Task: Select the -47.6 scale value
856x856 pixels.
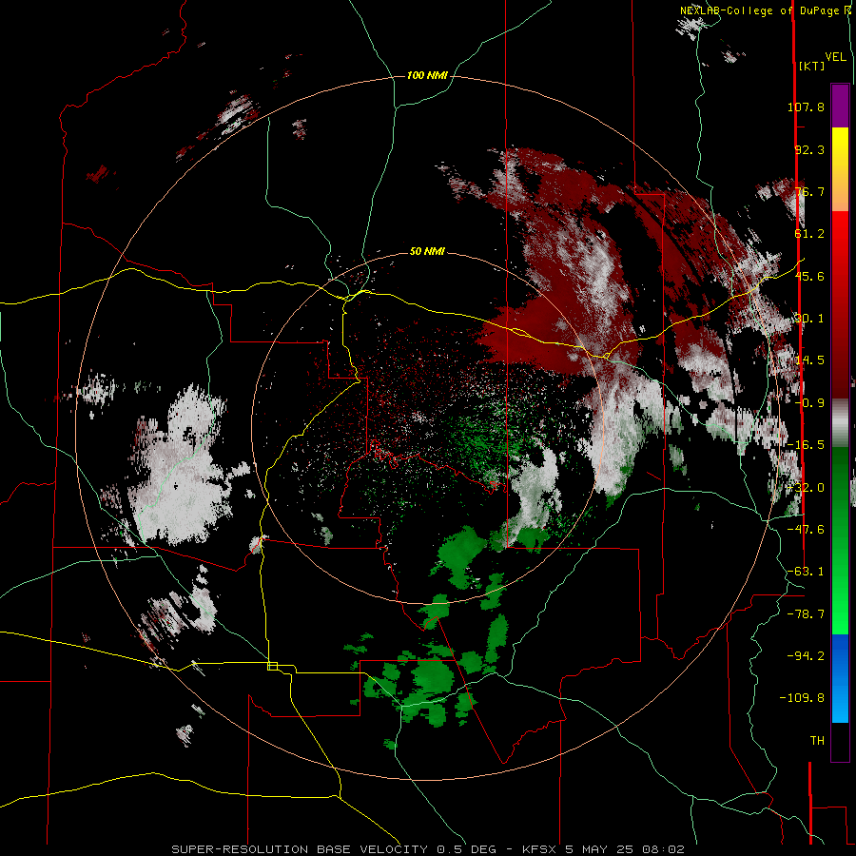Action: pyautogui.click(x=806, y=530)
